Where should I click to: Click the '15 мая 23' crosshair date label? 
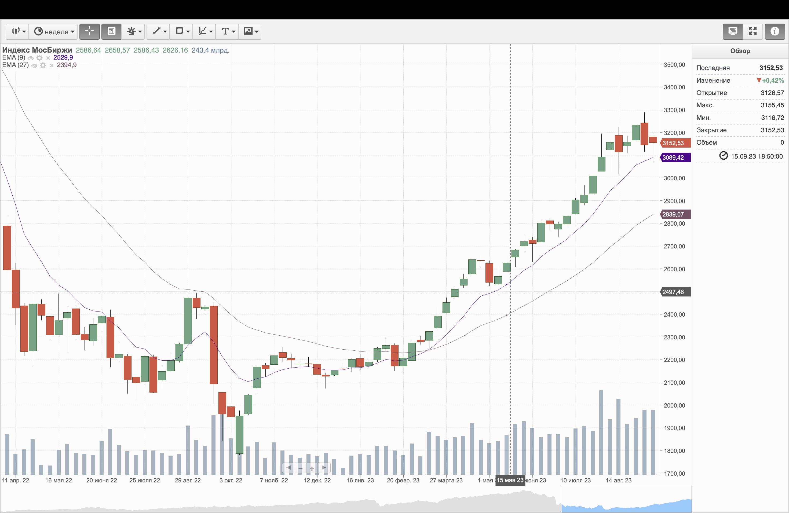[510, 480]
